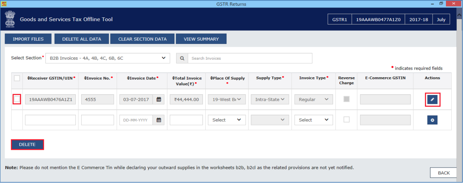This screenshot has width=463, height=183.
Task: Minimize the GSTR Returns window
Action: (x=432, y=3)
